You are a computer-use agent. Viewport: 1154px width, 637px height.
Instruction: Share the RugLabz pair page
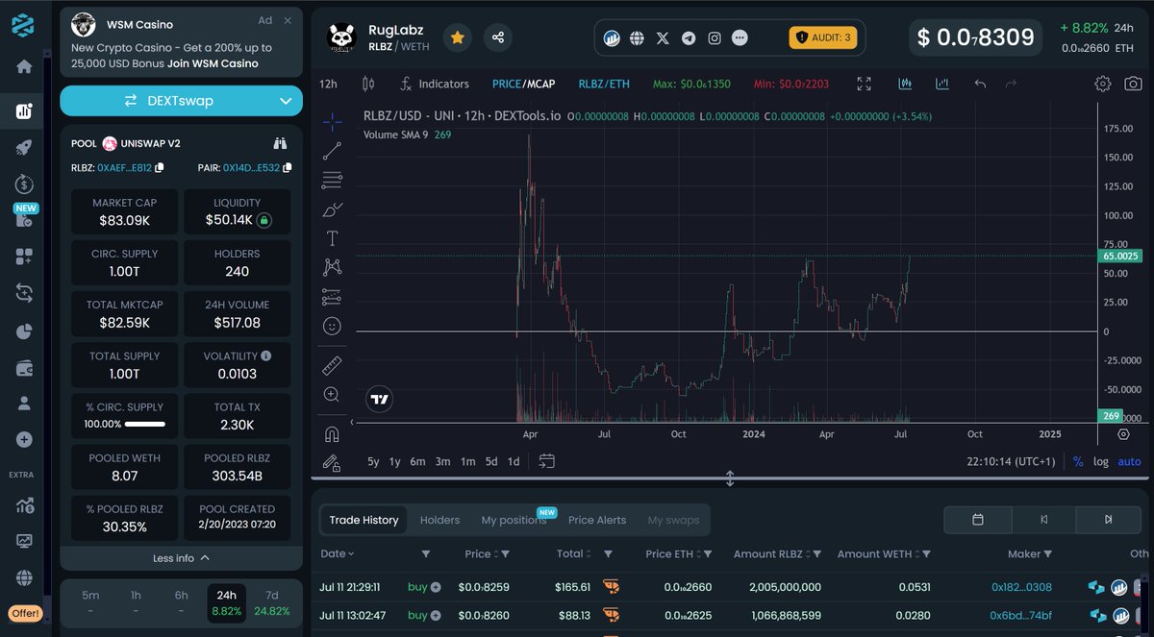[498, 37]
